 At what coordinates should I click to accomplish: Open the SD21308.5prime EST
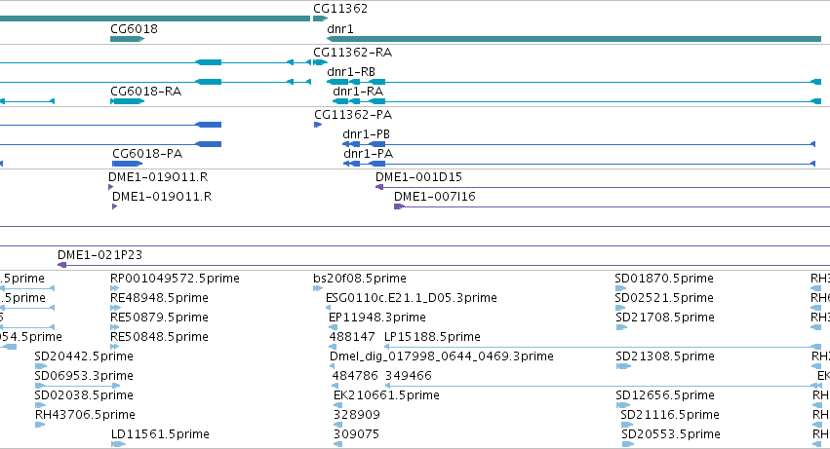tap(623, 366)
